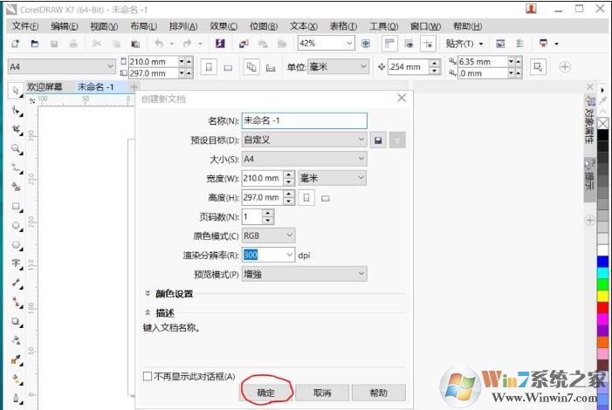Click the 确定 button

pos(265,393)
